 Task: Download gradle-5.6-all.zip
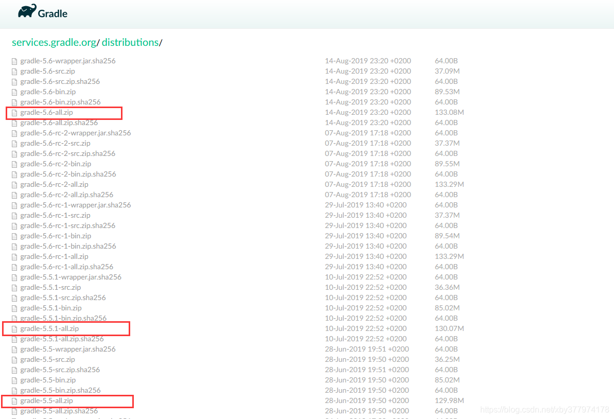(47, 112)
